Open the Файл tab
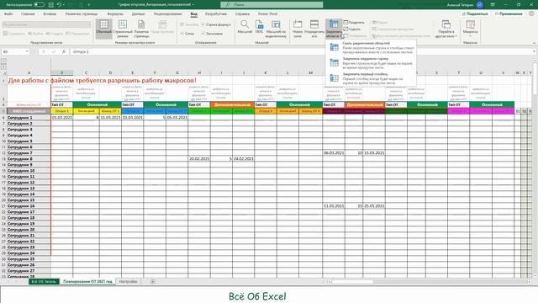Viewport: 538px width, 303px height. (x=8, y=13)
